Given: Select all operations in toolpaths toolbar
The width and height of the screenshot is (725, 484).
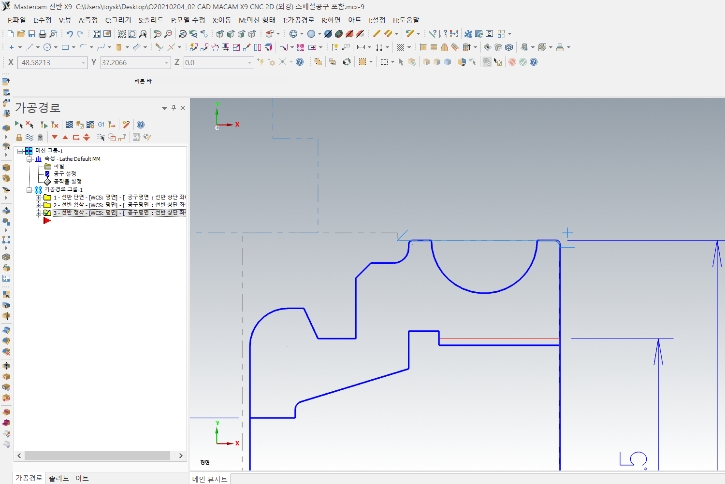Looking at the screenshot, I should coord(19,125).
